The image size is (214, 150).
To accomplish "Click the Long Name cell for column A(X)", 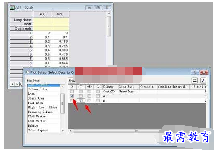I will click(x=42, y=20).
